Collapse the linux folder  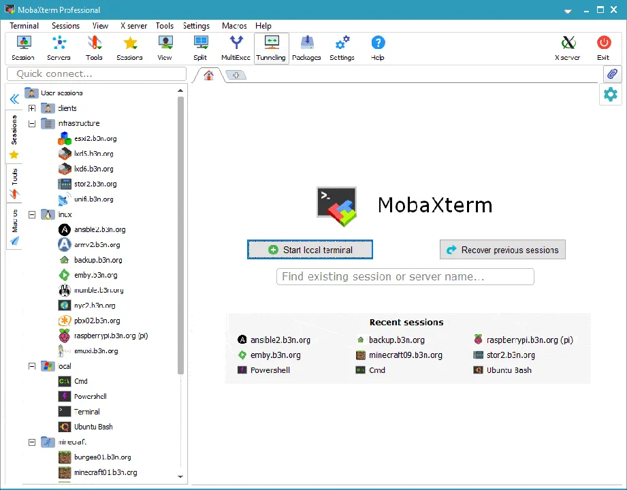[x=32, y=214]
